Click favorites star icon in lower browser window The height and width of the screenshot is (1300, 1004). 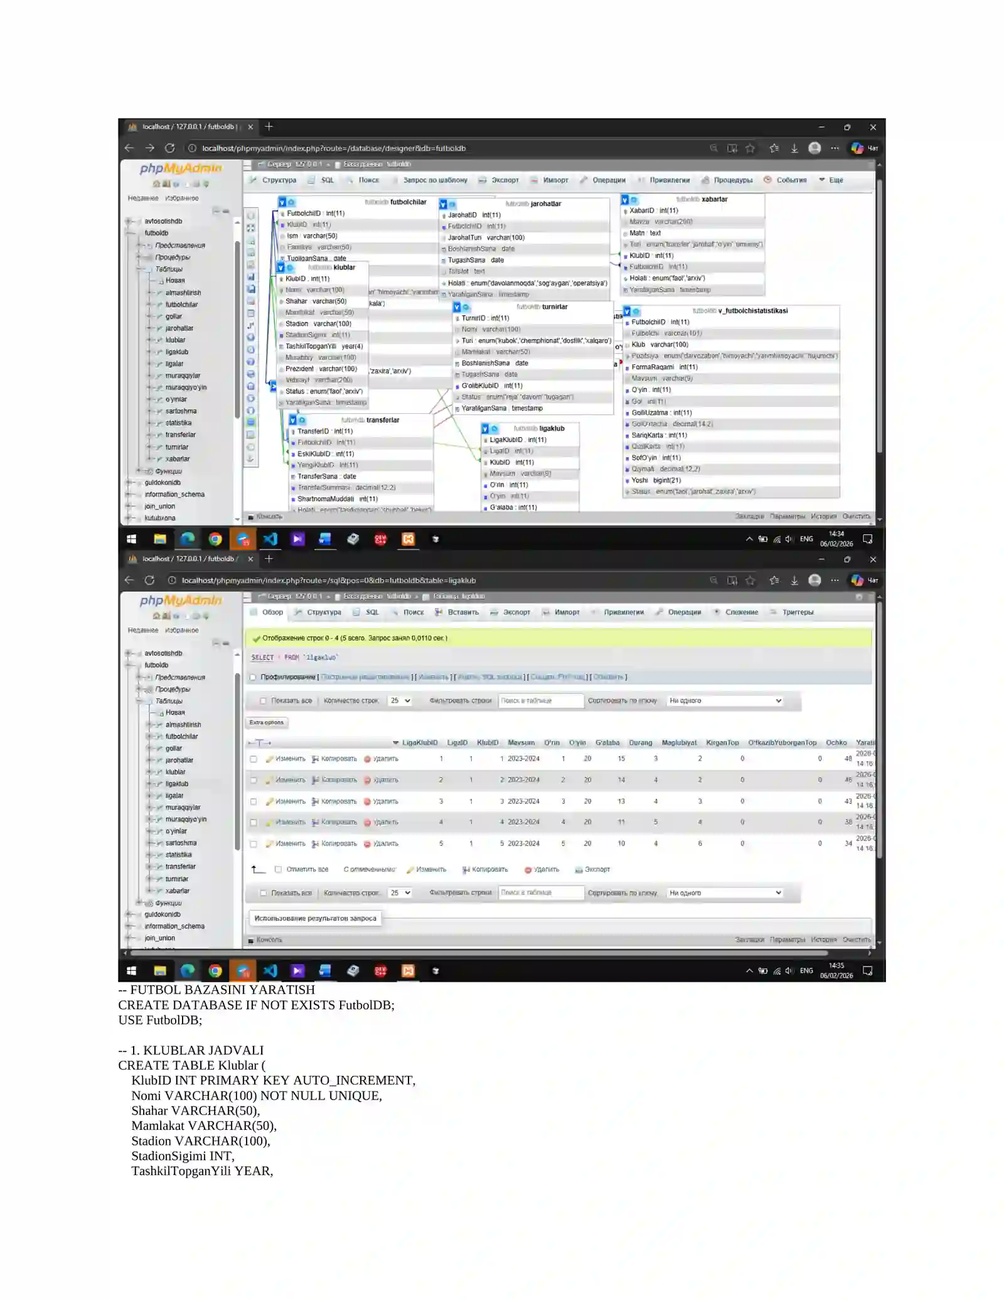tap(750, 580)
